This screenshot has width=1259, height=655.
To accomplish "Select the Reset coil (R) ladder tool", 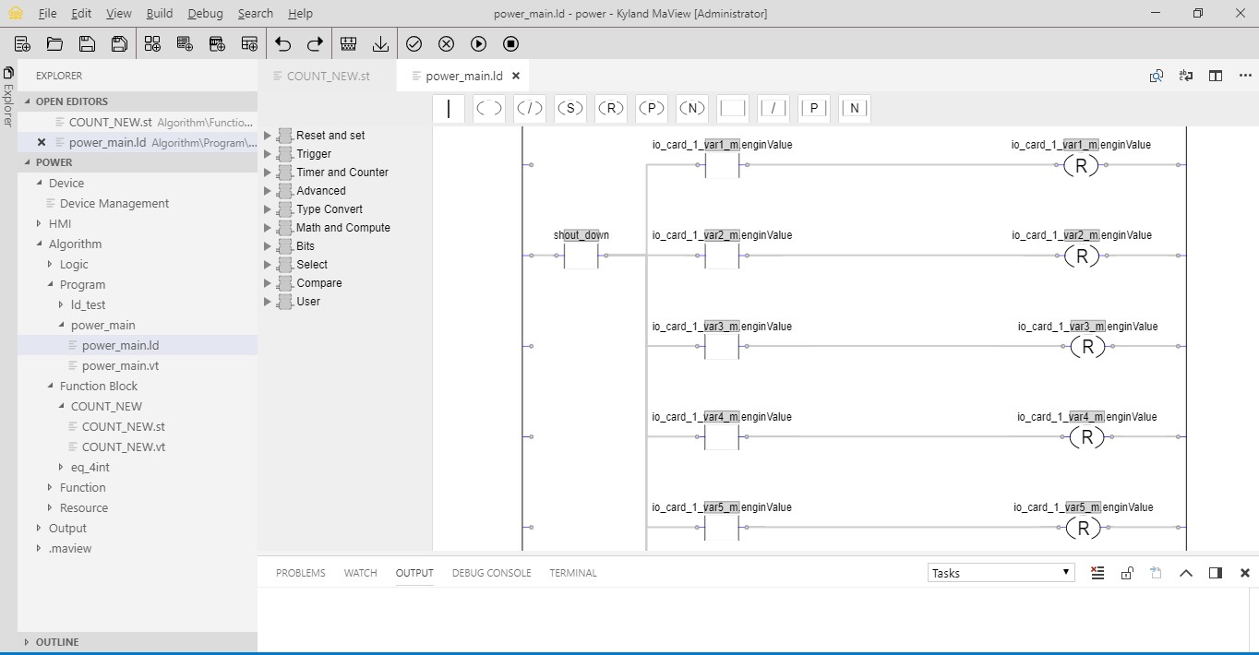I will pos(611,108).
